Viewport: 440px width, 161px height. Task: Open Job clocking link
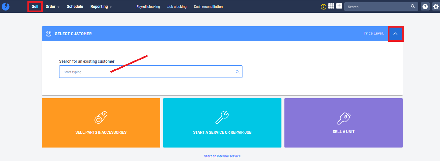pyautogui.click(x=177, y=7)
